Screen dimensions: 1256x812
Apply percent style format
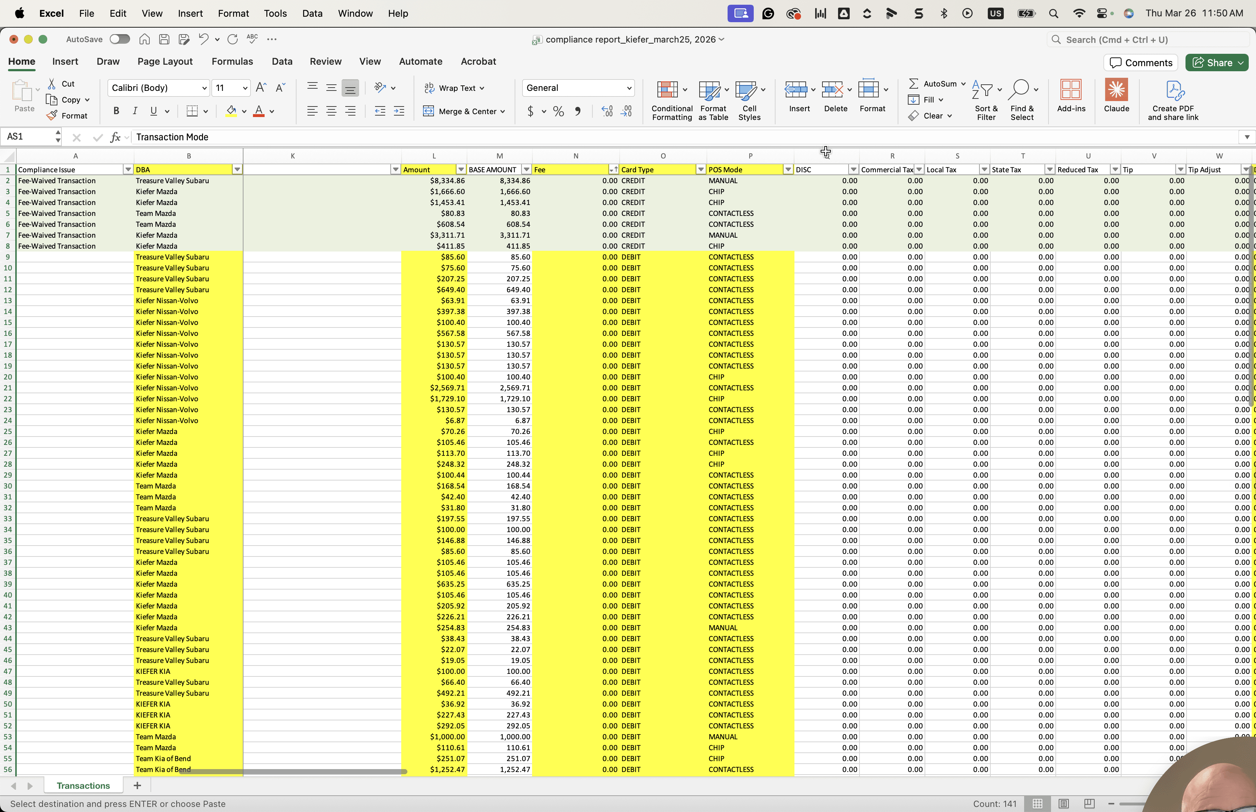tap(559, 111)
